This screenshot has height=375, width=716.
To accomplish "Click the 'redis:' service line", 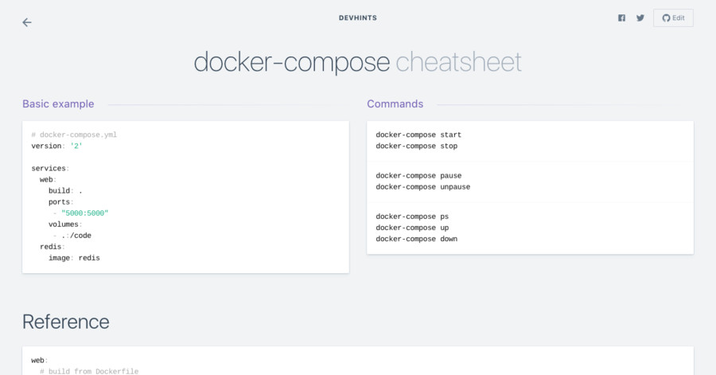I will 52,247.
